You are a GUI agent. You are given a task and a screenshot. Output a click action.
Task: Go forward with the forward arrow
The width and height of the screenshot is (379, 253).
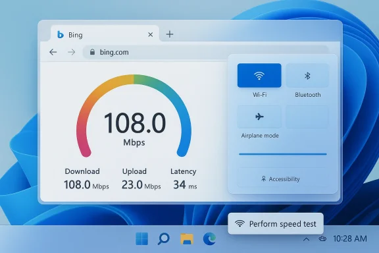point(71,52)
